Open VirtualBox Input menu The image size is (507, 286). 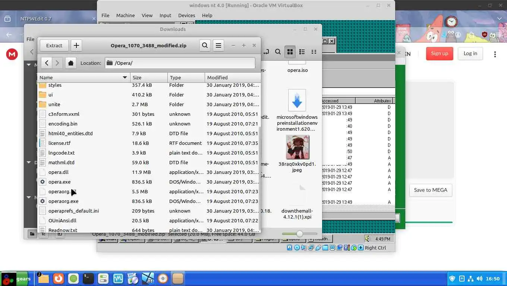tap(165, 15)
